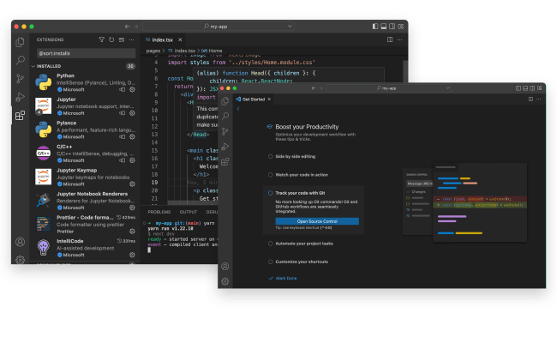Toggle primary sidebar in front window title bar
Image resolution: width=557 pixels, height=343 pixels.
pyautogui.click(x=518, y=88)
